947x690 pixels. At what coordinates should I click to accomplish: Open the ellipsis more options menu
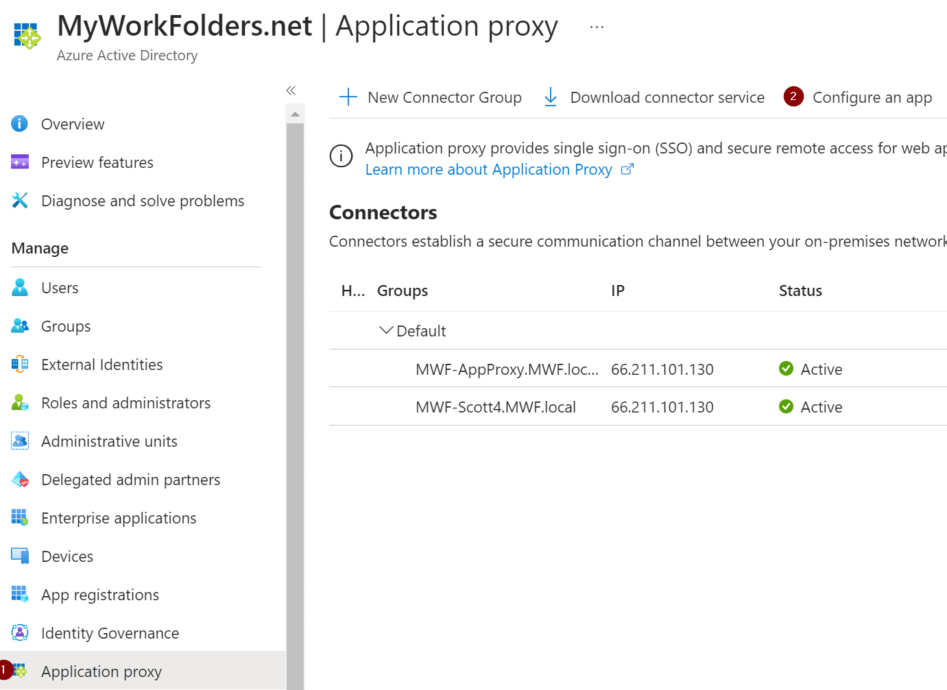(x=597, y=27)
